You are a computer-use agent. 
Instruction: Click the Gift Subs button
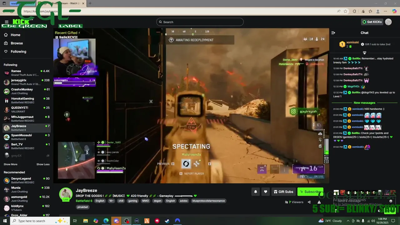(x=283, y=192)
